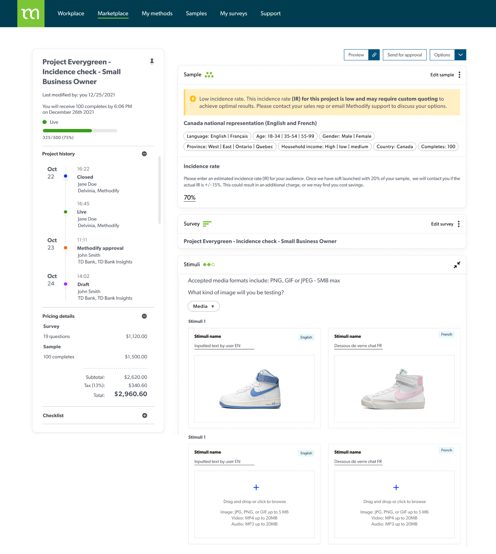Screen dimensions: 496x554
Task: Click Completes: 100 chip
Action: tap(438, 147)
